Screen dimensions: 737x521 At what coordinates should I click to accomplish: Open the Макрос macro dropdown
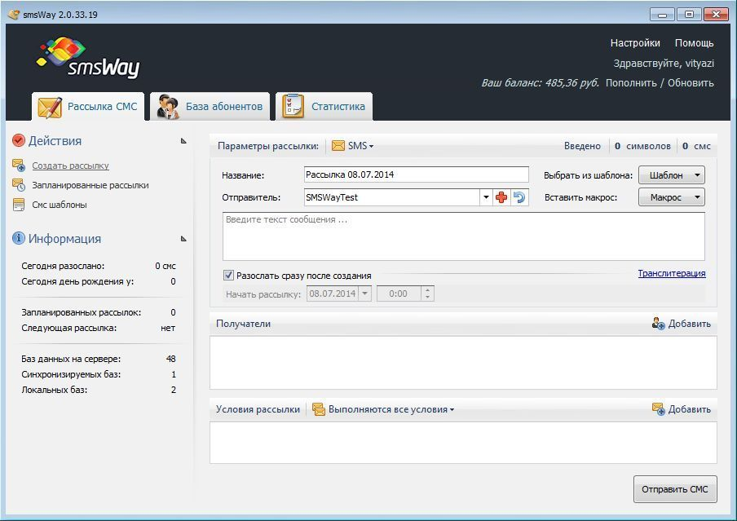671,197
